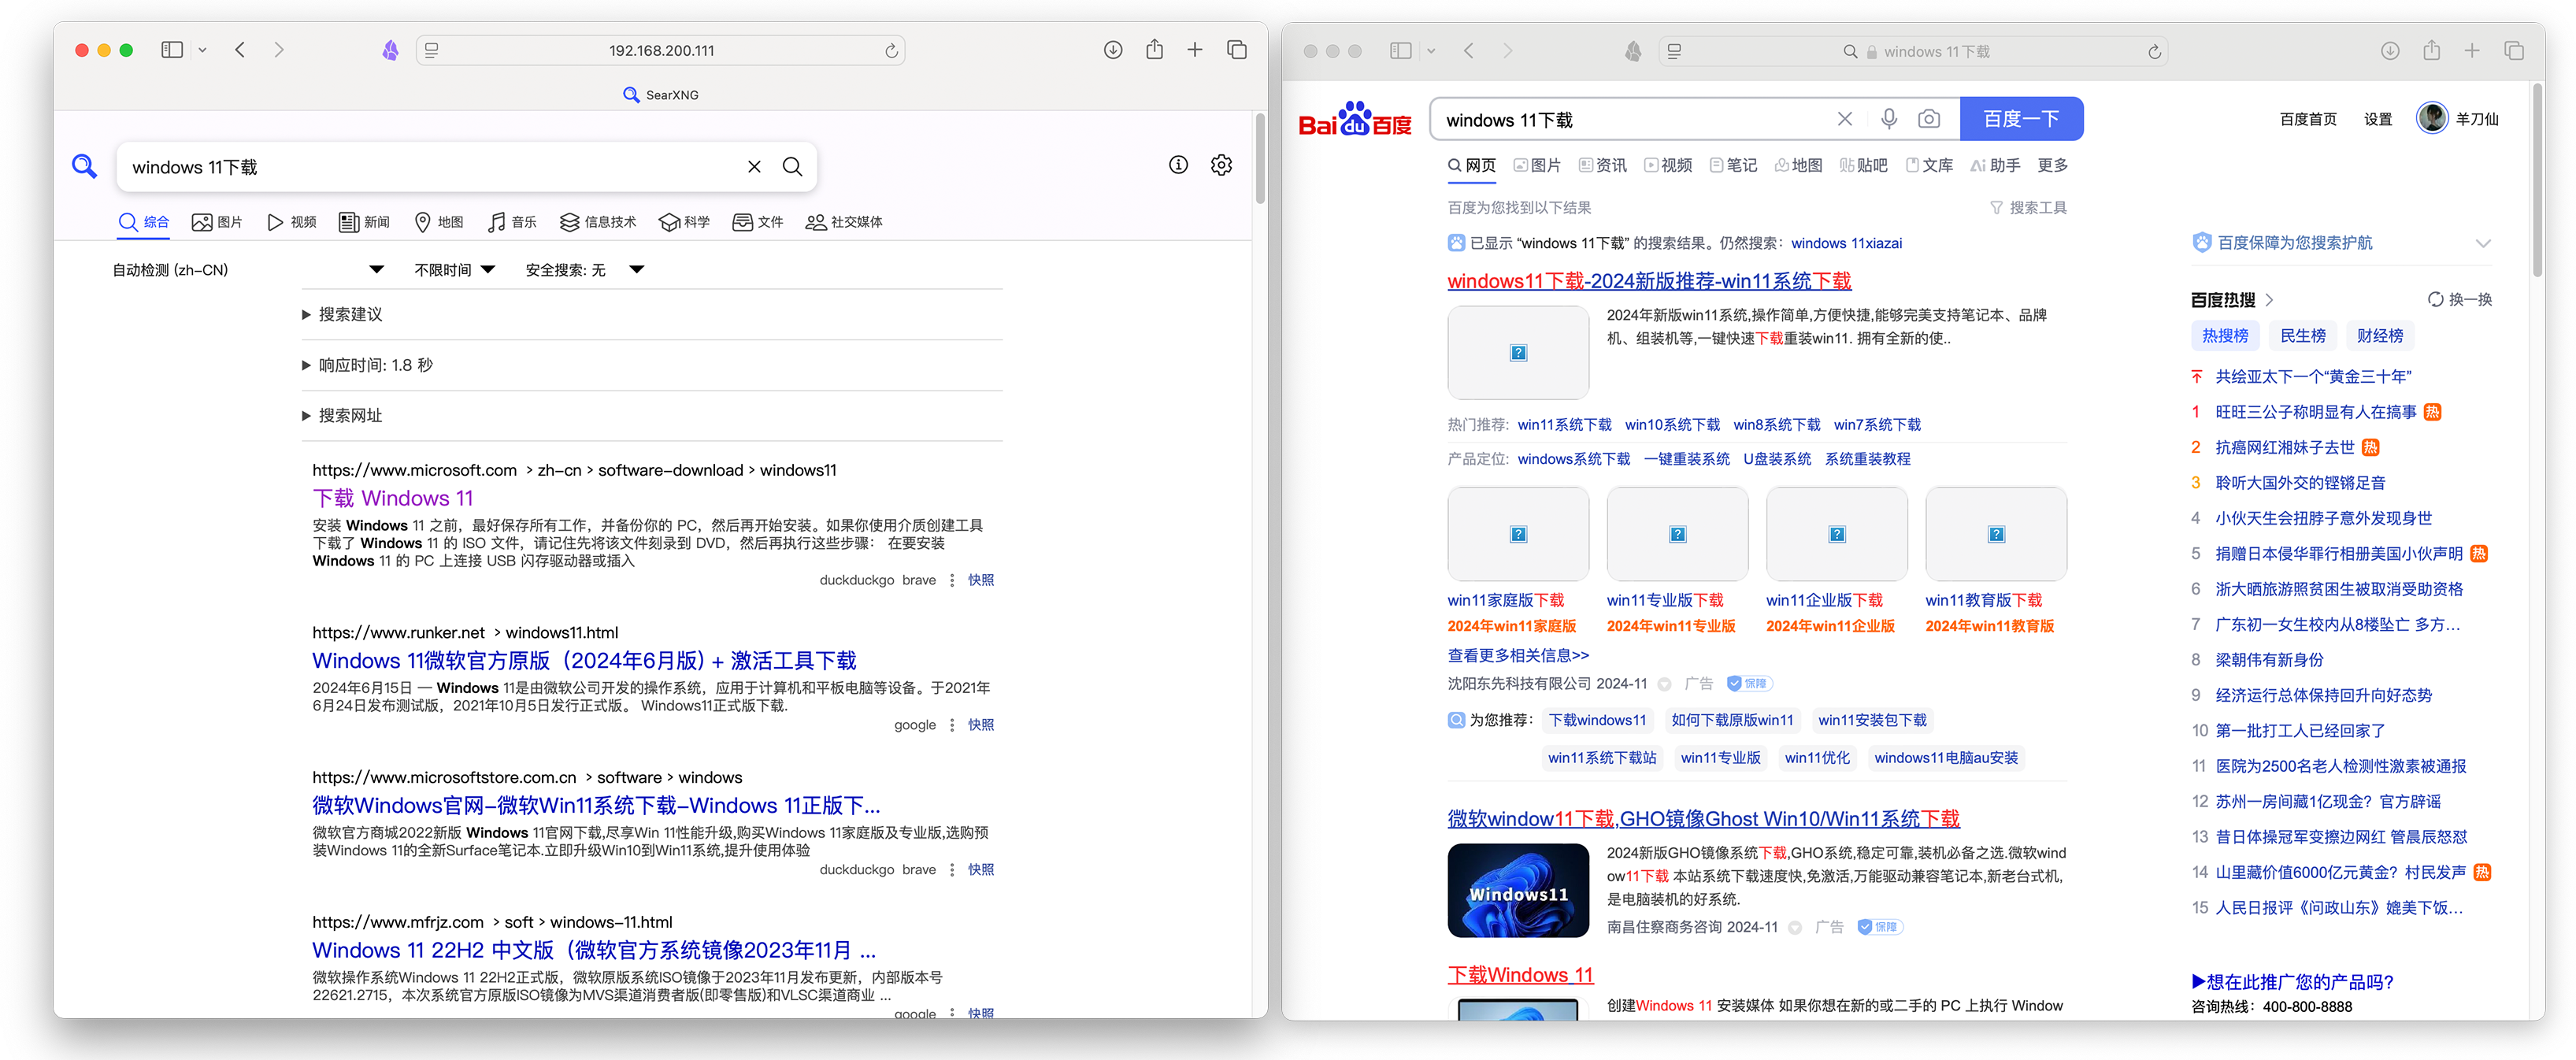Select 财经榜 hot list tab
The image size is (2576, 1060).
2379,336
